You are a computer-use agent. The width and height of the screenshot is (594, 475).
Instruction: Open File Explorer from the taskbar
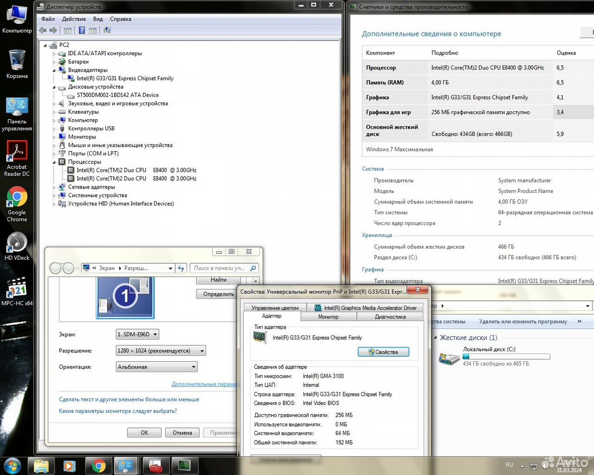41,466
